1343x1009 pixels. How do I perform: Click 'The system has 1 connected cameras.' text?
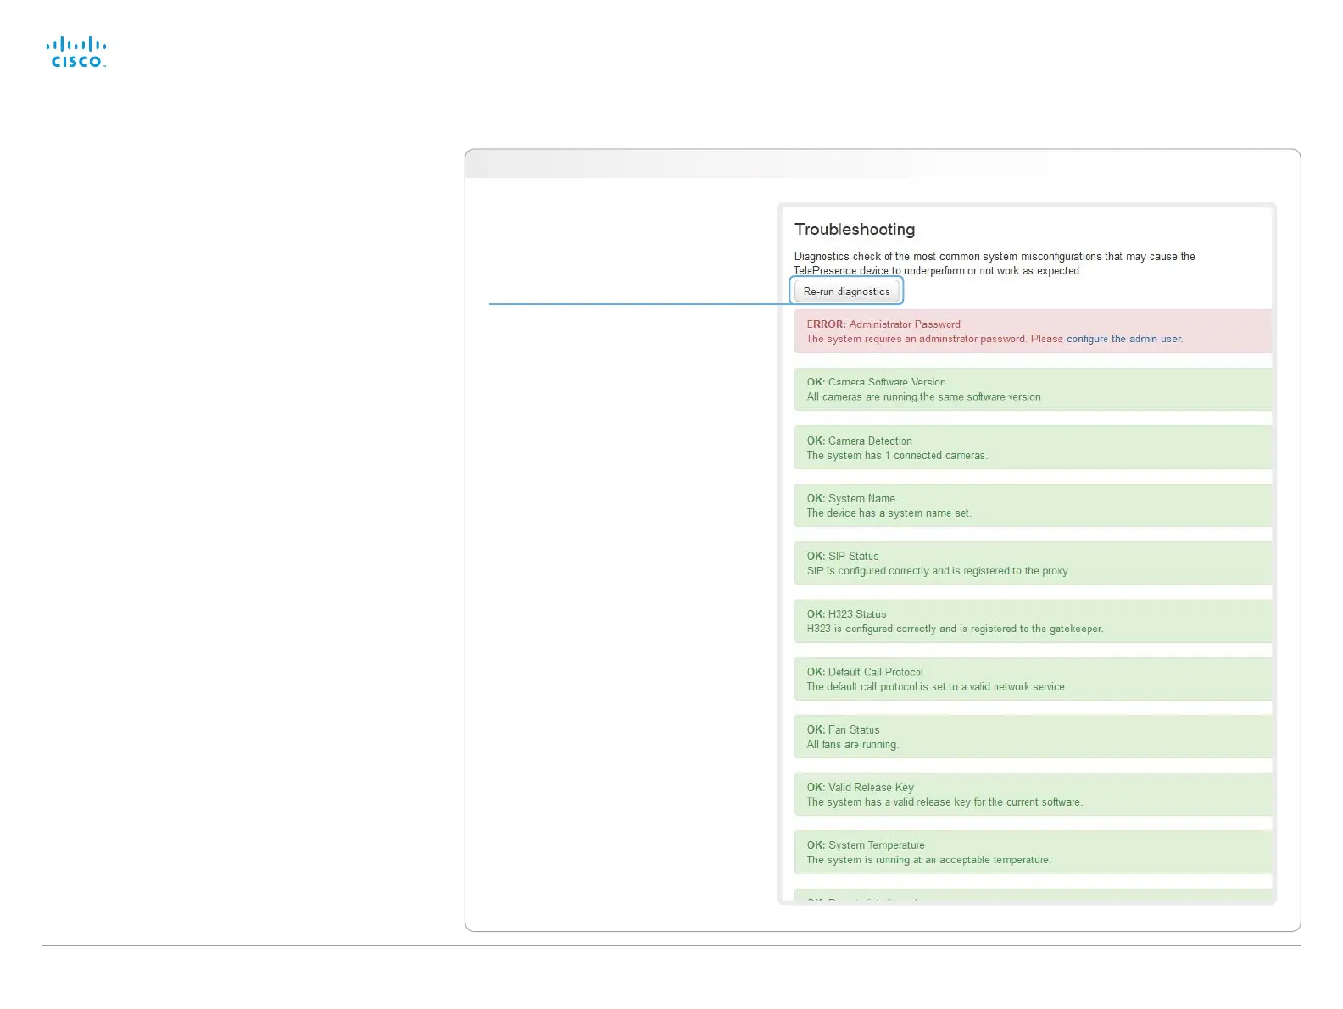pos(897,456)
